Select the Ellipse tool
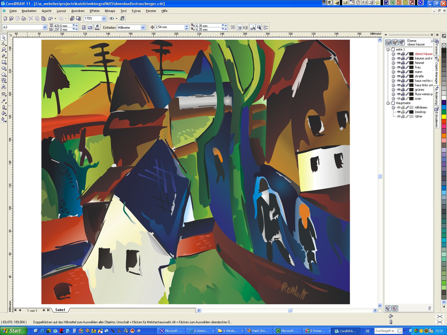The height and width of the screenshot is (335, 447). point(4,68)
